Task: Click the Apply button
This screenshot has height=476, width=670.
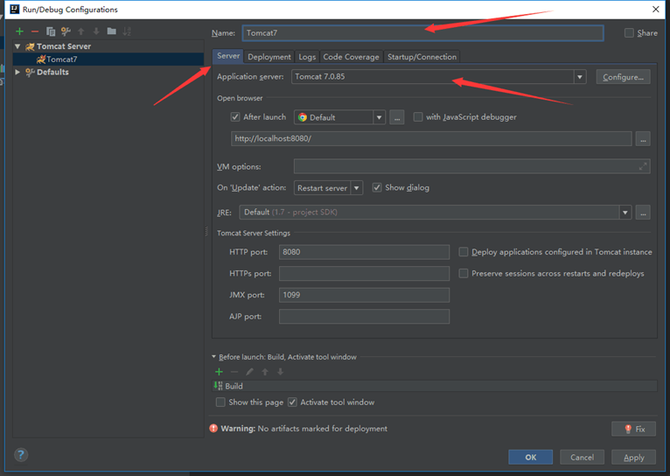Action: [x=633, y=458]
